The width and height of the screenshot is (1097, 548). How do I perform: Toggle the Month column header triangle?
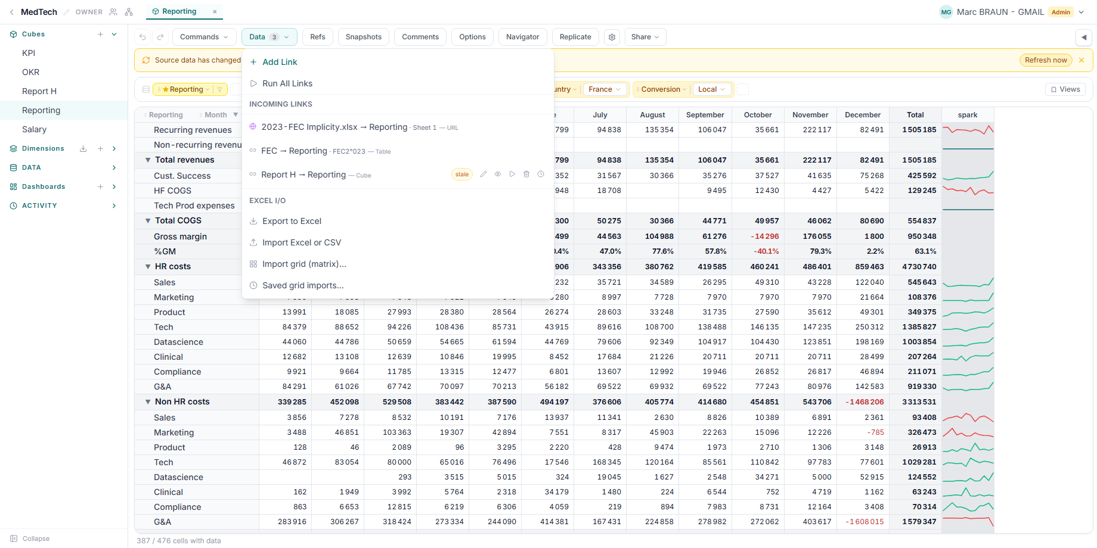235,115
